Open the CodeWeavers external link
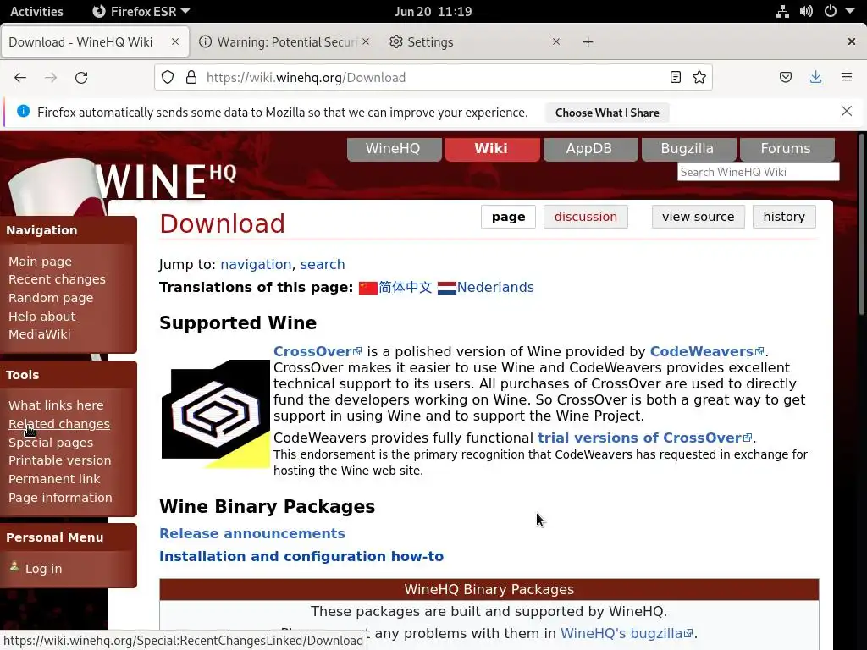Screen dimensions: 867x650 [707, 351]
